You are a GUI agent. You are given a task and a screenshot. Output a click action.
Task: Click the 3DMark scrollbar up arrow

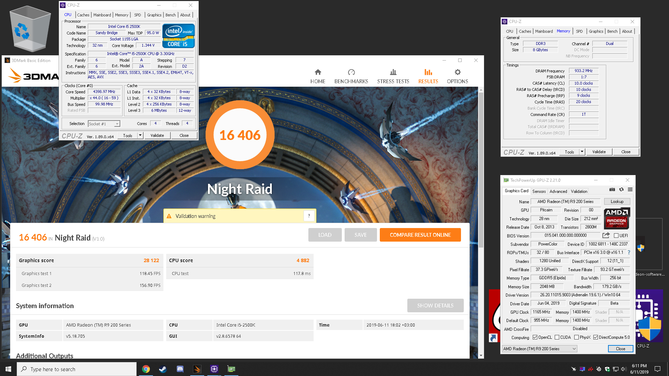[481, 90]
